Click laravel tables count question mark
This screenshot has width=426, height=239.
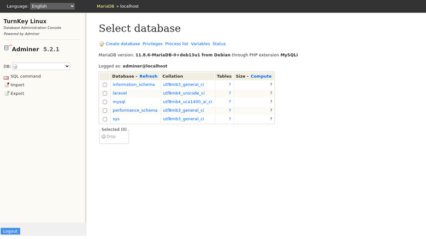pyautogui.click(x=229, y=93)
